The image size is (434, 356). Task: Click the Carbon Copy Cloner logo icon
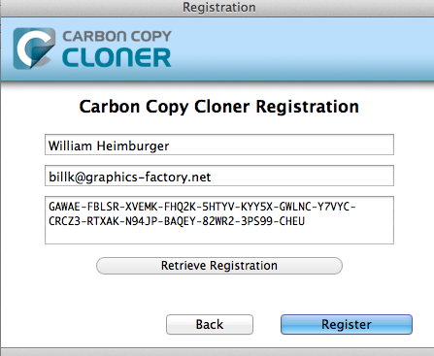point(34,49)
